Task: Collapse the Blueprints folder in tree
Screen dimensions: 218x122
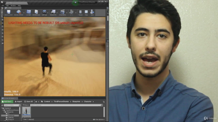Action: tap(4, 112)
